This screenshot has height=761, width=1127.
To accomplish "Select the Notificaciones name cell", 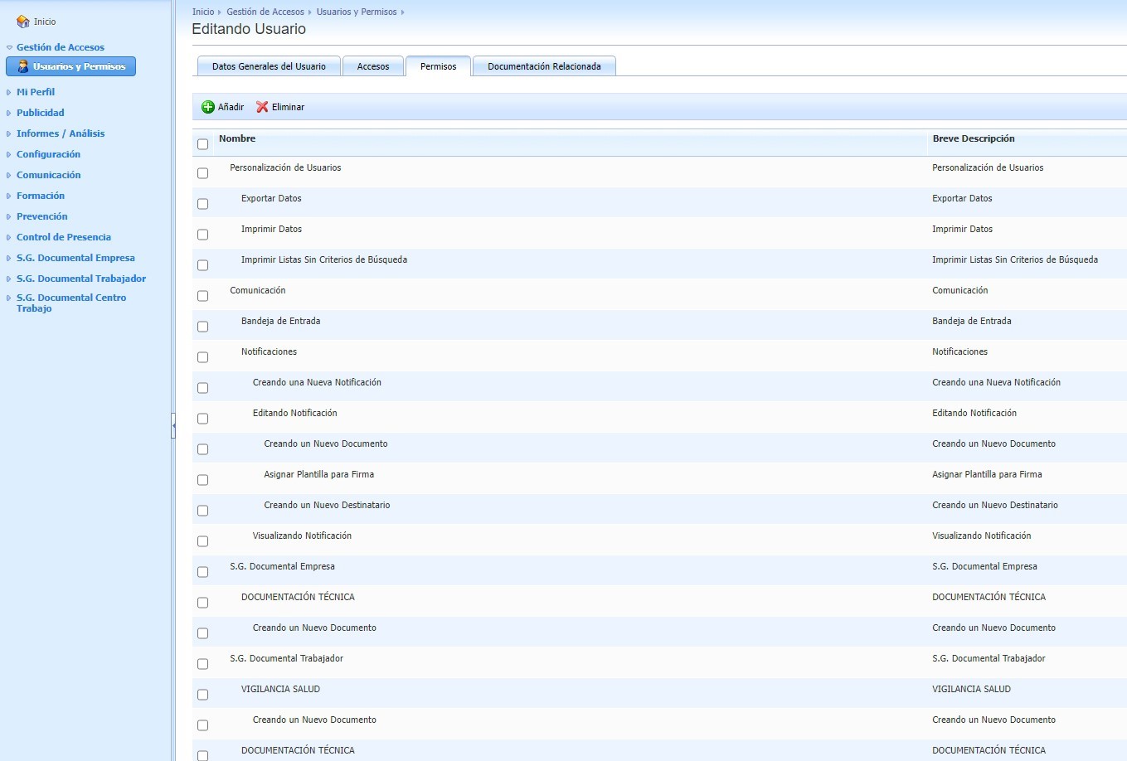I will pos(269,351).
